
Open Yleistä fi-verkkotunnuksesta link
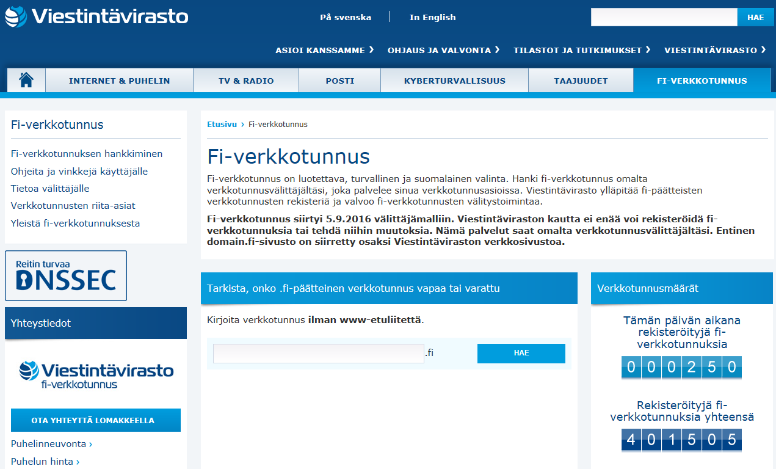pyautogui.click(x=76, y=224)
